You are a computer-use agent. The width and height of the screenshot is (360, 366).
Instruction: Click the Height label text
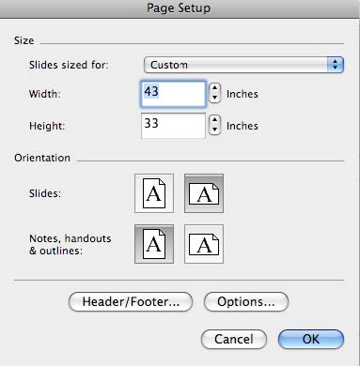(x=47, y=126)
